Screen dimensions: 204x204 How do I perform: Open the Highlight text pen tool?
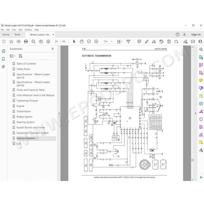tap(147, 41)
